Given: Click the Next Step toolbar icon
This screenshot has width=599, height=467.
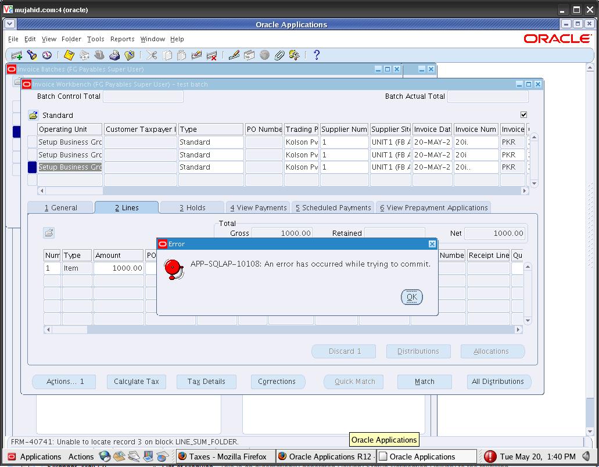Looking at the screenshot, I should 84,55.
